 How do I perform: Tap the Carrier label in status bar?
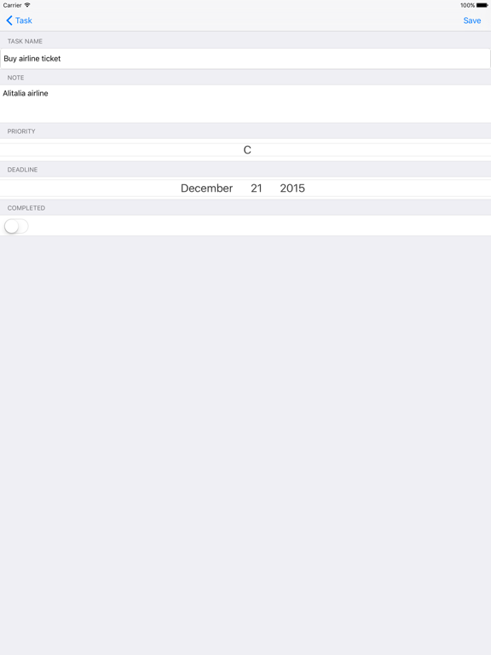[x=12, y=5]
